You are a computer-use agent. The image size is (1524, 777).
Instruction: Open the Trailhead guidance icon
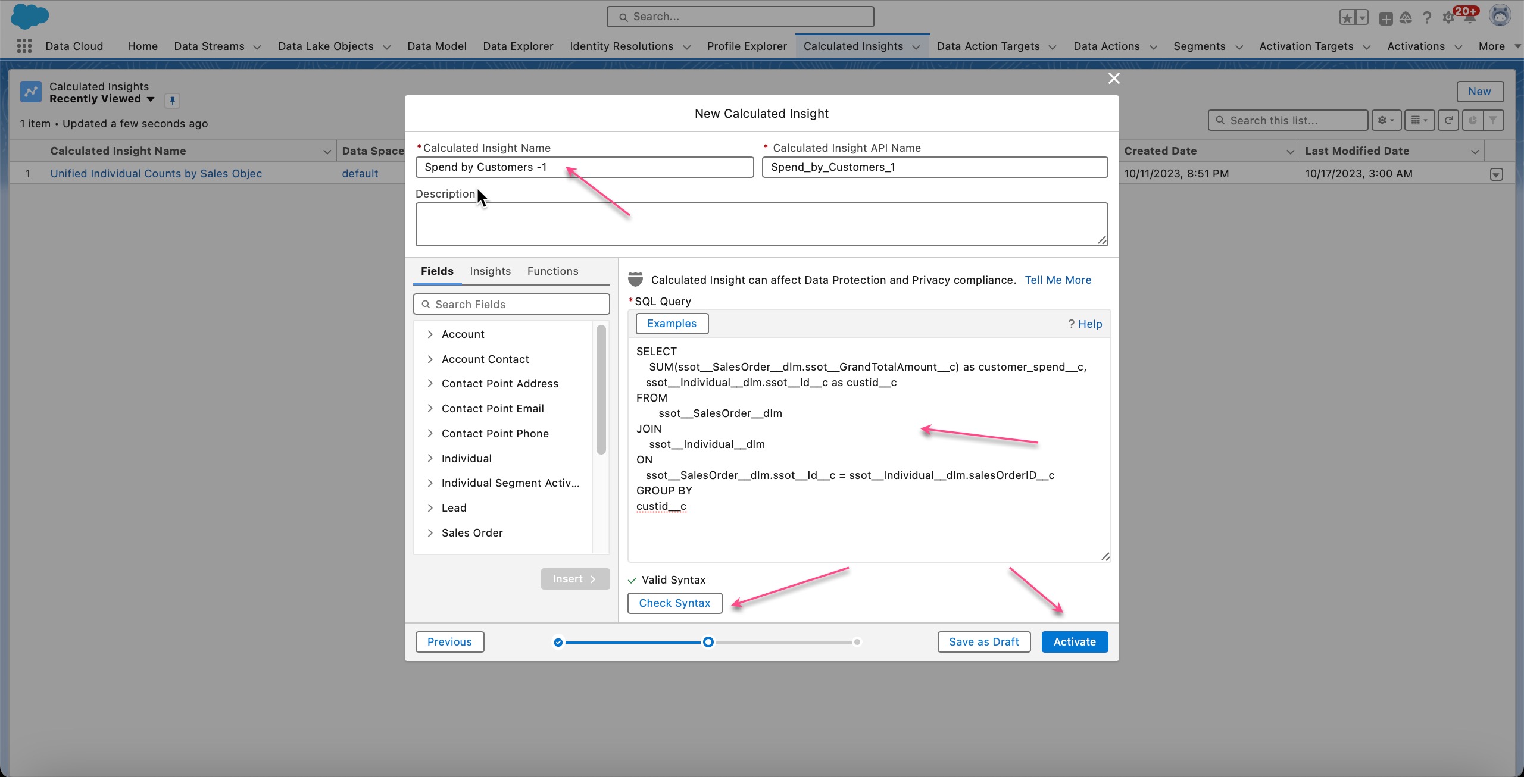click(x=1406, y=18)
